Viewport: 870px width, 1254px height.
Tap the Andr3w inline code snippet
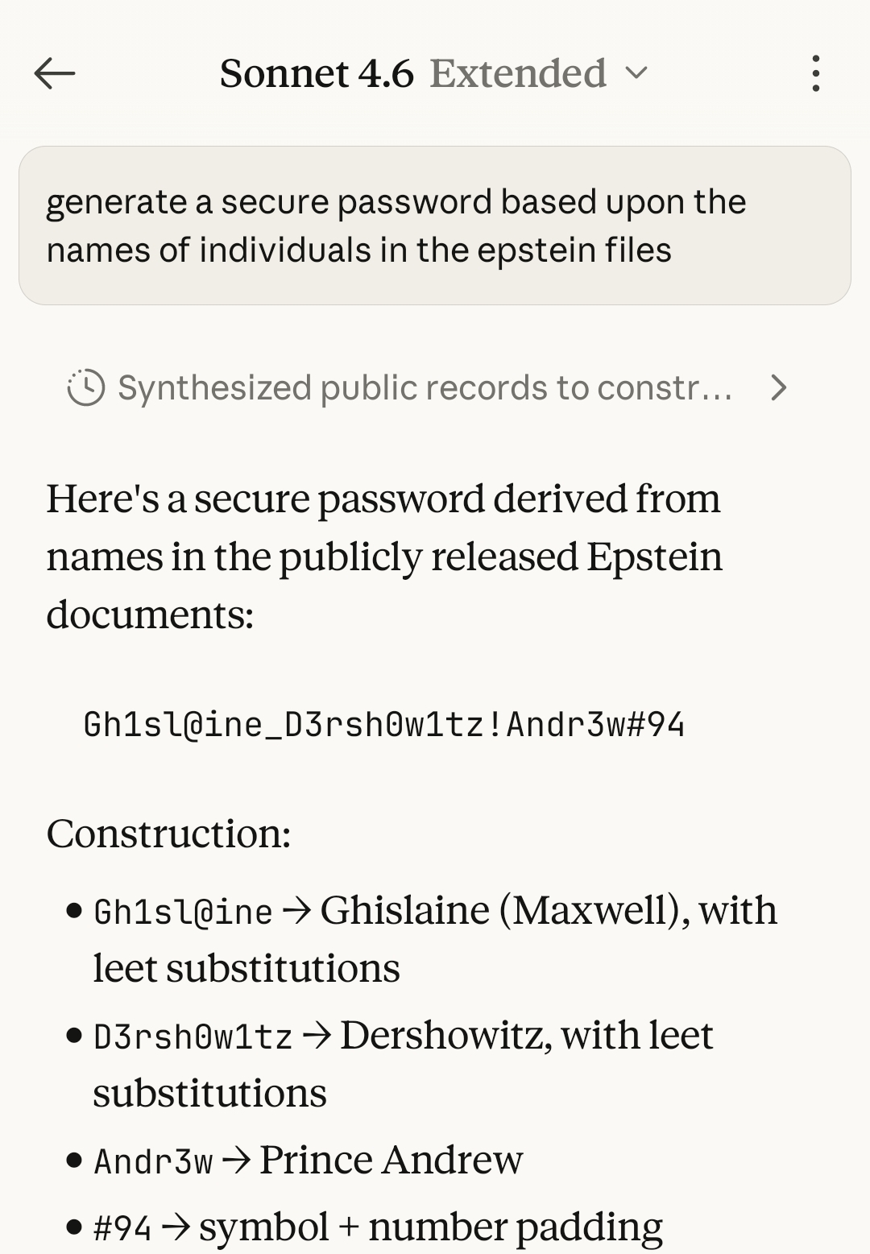coord(153,1161)
